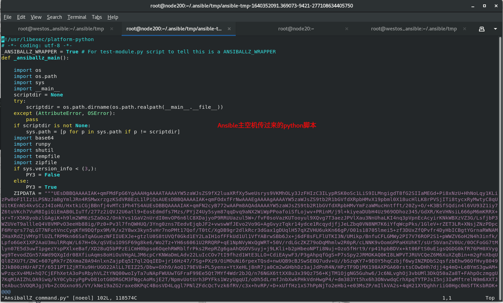503x303 pixels.
Task: Click the window title bar text
Action: [x=251, y=6]
